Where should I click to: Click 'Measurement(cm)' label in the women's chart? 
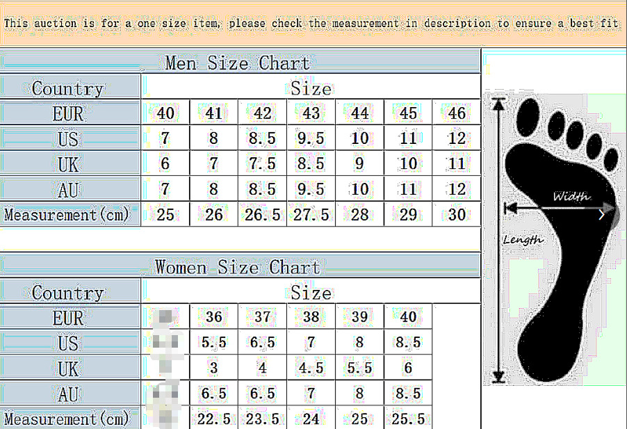[68, 419]
